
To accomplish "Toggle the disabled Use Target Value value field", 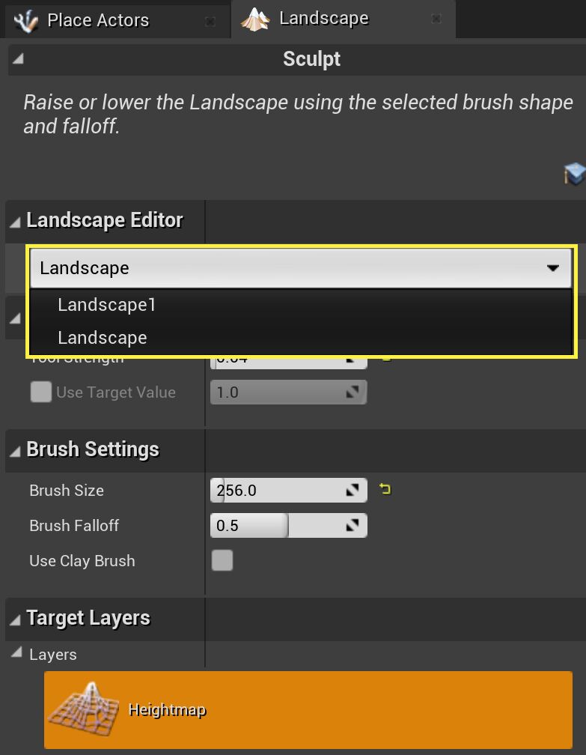I will [x=288, y=392].
